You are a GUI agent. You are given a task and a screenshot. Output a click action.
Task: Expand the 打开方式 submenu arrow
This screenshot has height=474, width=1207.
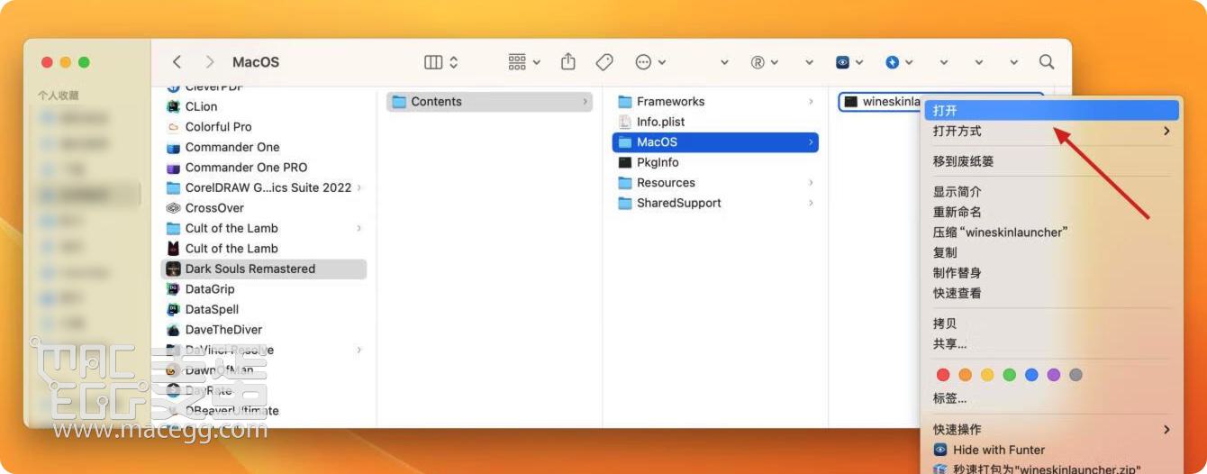tap(1166, 132)
